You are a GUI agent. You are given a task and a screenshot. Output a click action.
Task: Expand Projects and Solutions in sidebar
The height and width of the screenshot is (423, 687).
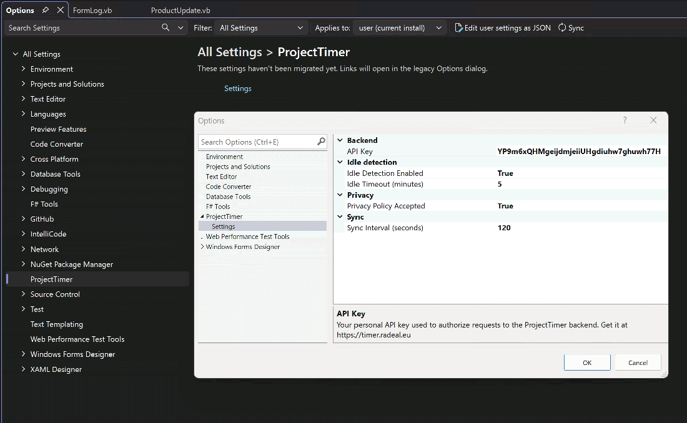click(x=23, y=84)
